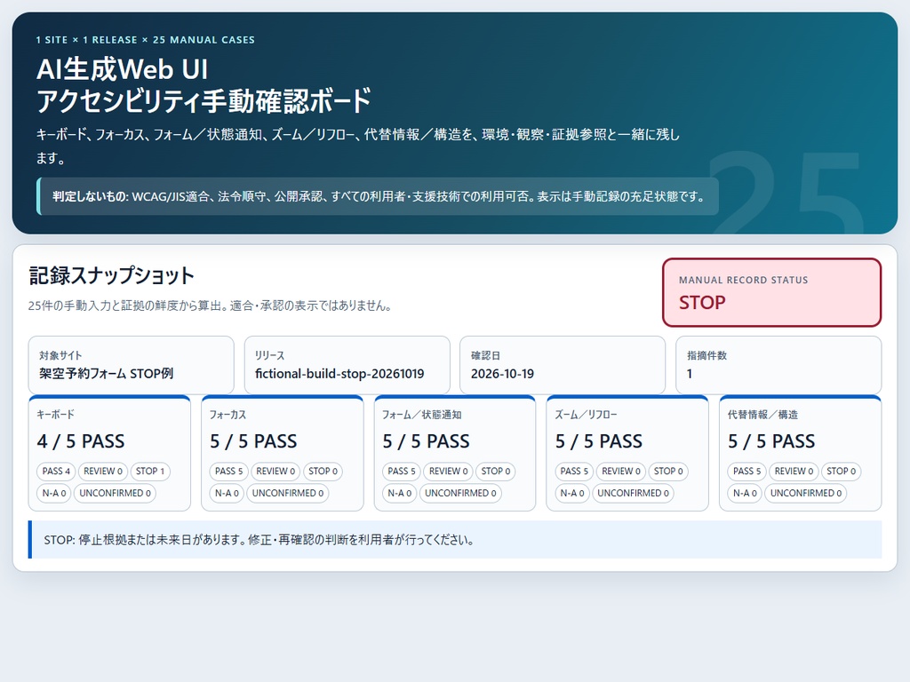Screen dimensions: 910x682
Task: Click STOP 0 pill in ズーム／リフロー card
Action: [x=668, y=472]
